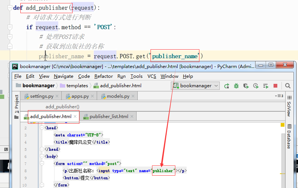
Task: Minimize the PyCharm window
Action: pos(261,65)
